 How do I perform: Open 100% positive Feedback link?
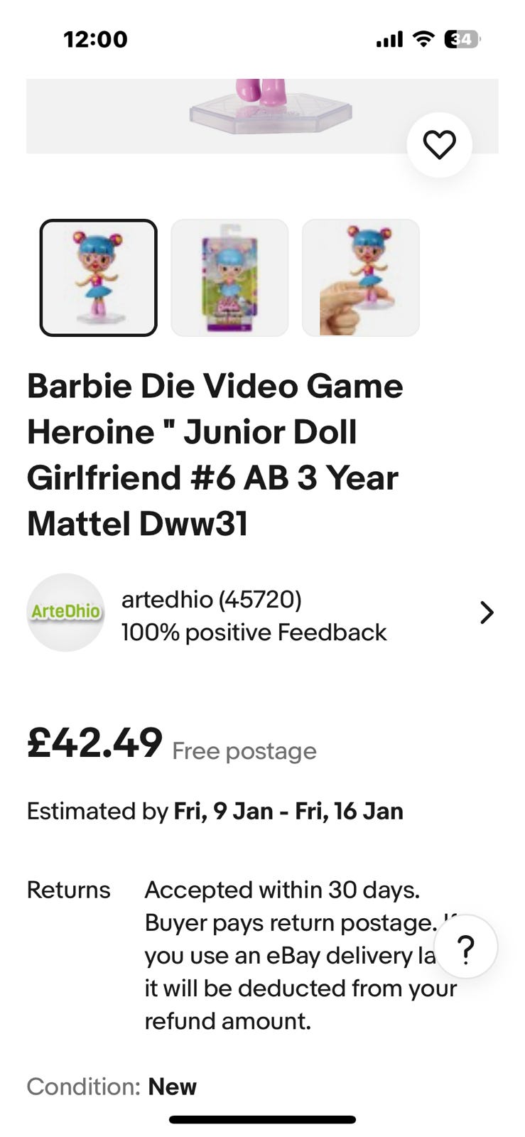pos(254,632)
